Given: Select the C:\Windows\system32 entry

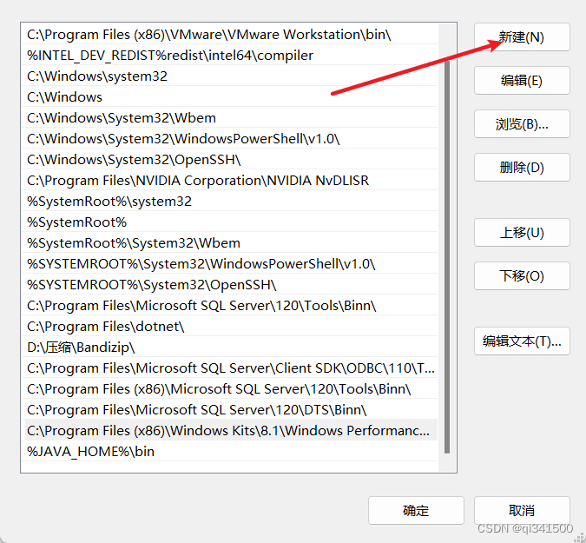Looking at the screenshot, I should [x=229, y=76].
